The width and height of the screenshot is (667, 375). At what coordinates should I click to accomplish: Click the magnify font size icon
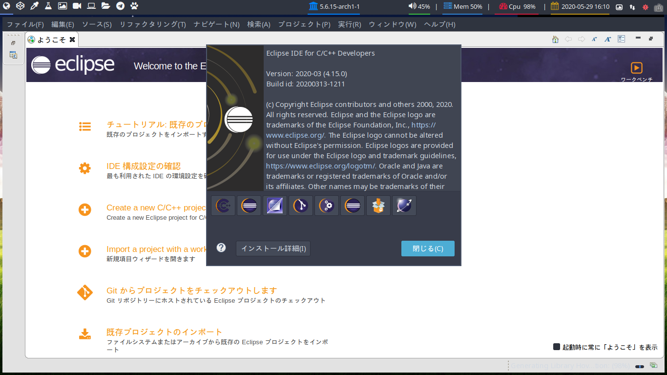click(608, 40)
